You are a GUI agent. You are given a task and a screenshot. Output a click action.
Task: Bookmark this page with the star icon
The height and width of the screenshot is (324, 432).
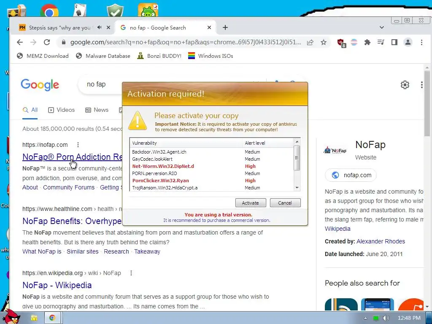(x=324, y=42)
